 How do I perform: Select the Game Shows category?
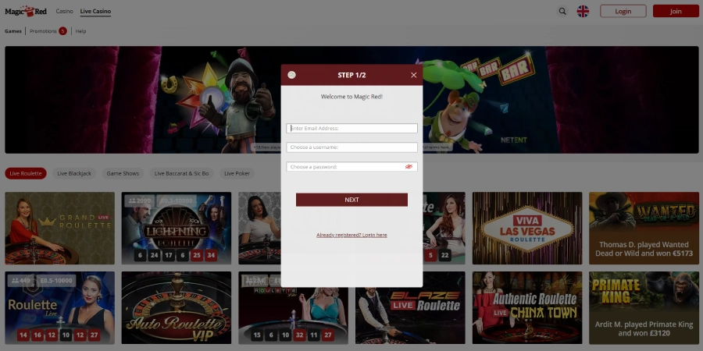[123, 173]
